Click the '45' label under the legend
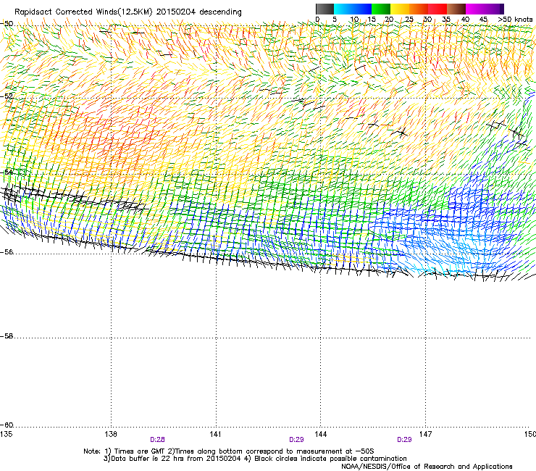Screen dimensions: 536x471 483,19
